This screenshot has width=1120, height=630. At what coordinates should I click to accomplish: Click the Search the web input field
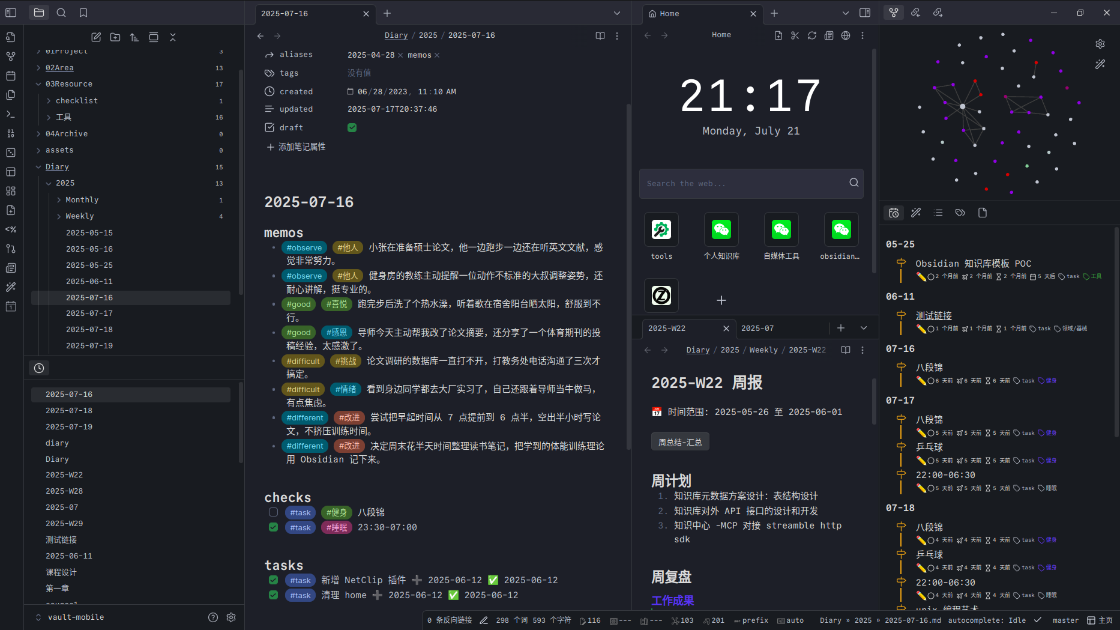tap(743, 184)
